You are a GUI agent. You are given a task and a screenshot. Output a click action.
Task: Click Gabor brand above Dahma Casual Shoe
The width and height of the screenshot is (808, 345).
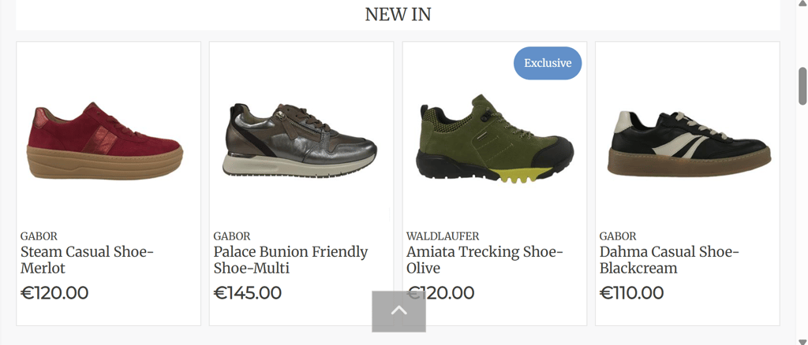tap(618, 236)
